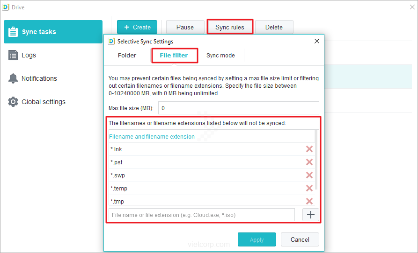
Task: Remove the *.tmp filter entry
Action: click(309, 201)
